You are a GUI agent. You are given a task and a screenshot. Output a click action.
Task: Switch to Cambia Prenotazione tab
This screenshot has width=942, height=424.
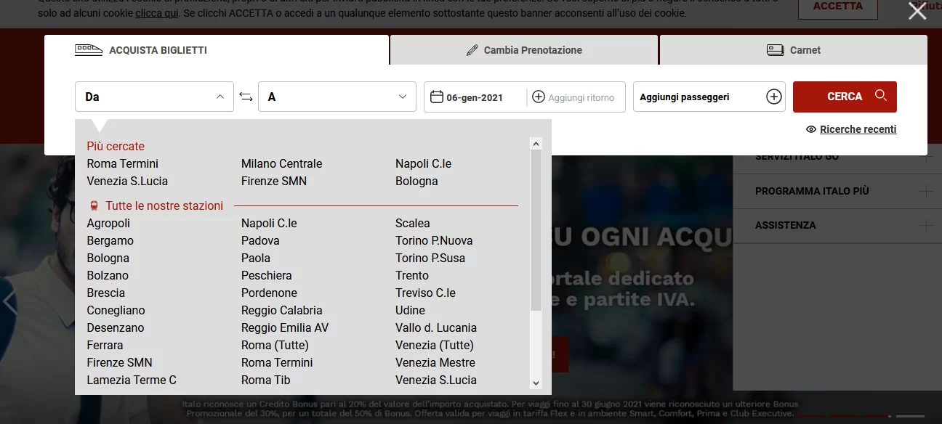pos(524,50)
